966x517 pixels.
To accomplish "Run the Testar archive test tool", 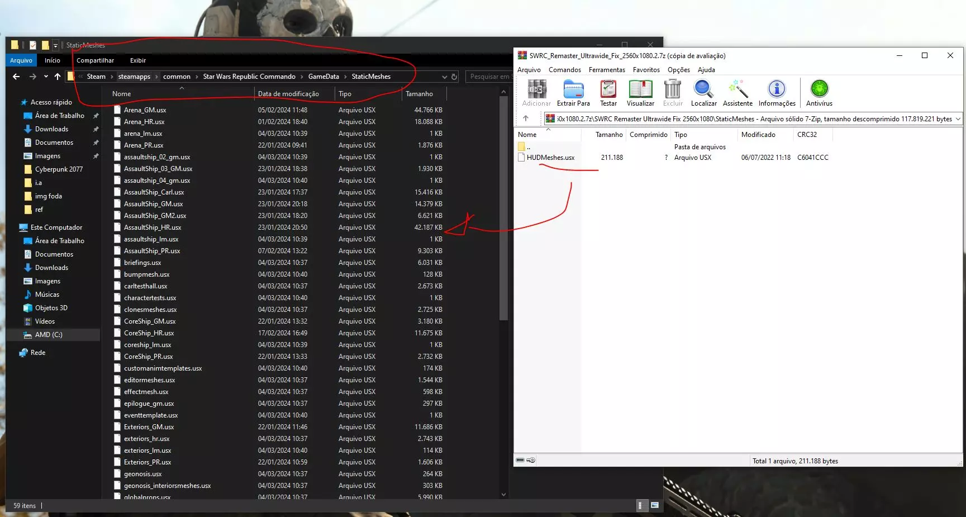I will click(608, 93).
